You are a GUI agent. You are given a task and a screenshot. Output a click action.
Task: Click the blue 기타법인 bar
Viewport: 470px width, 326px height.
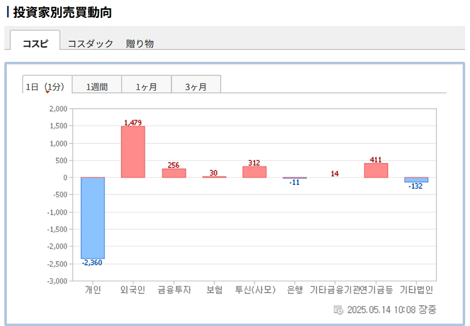[416, 180]
